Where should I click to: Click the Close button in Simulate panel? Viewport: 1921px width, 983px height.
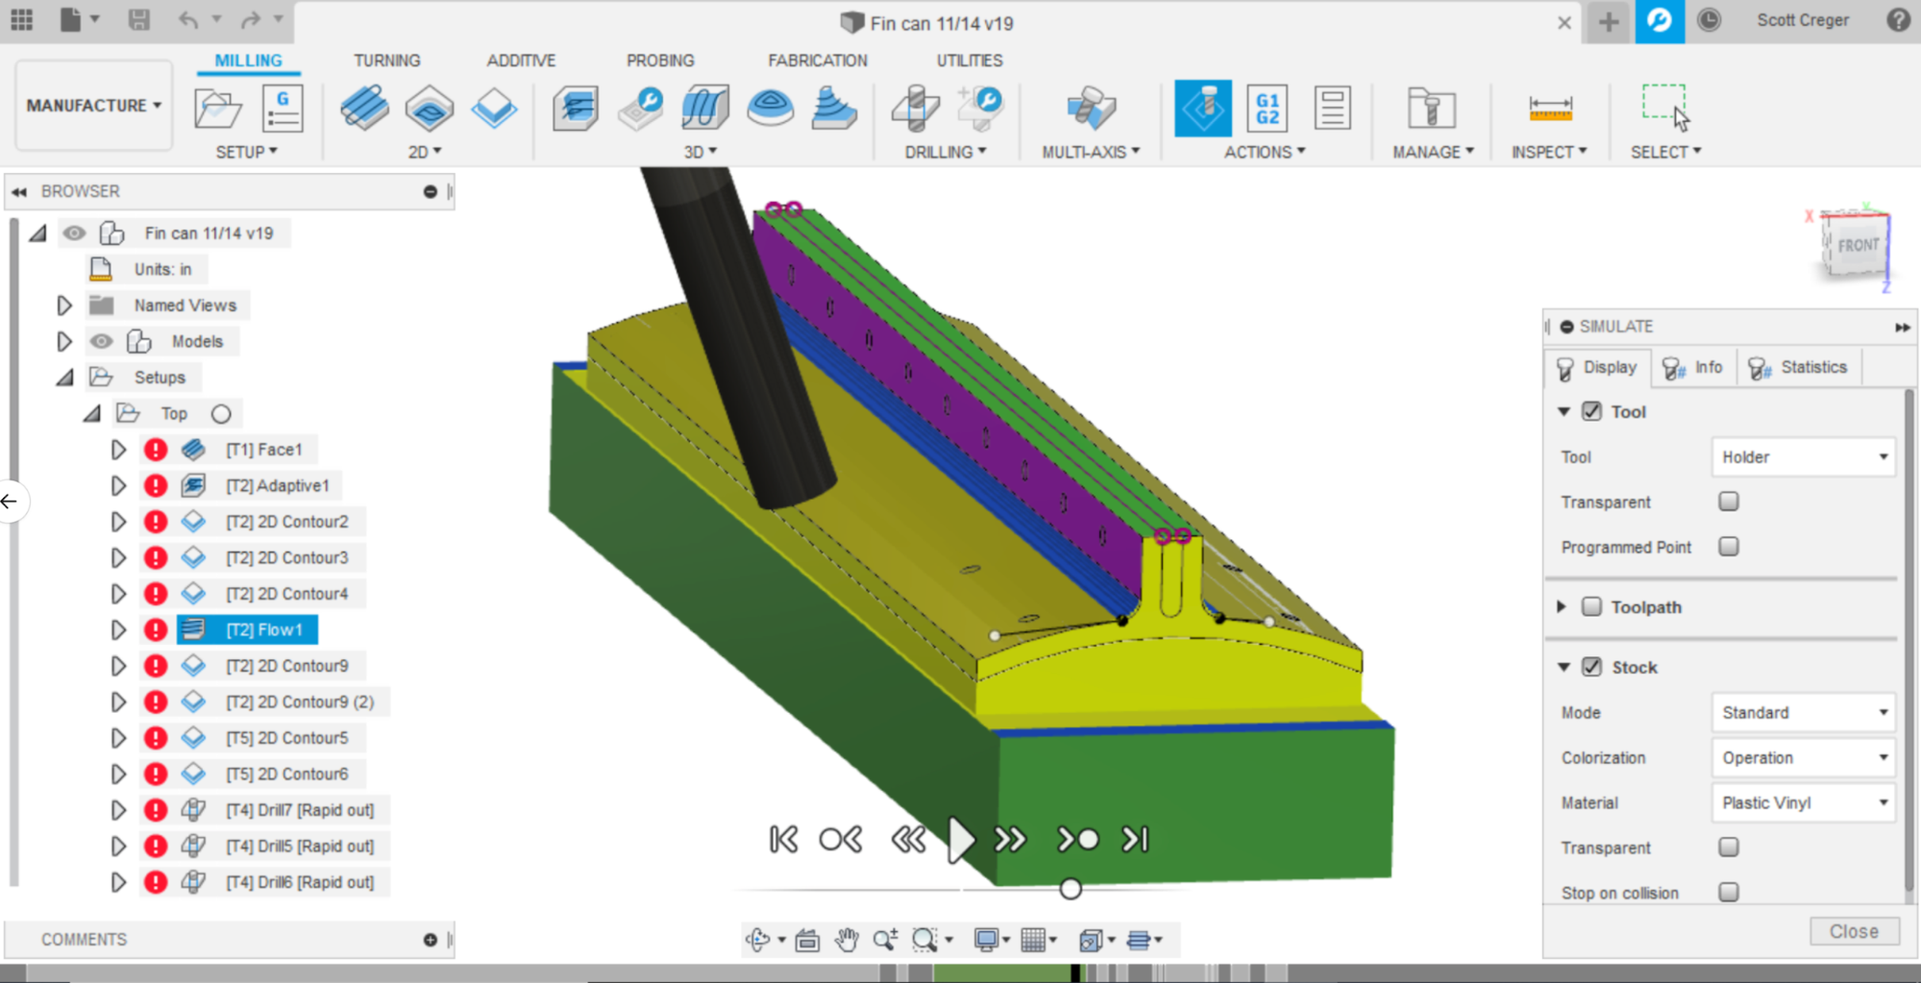pos(1853,931)
